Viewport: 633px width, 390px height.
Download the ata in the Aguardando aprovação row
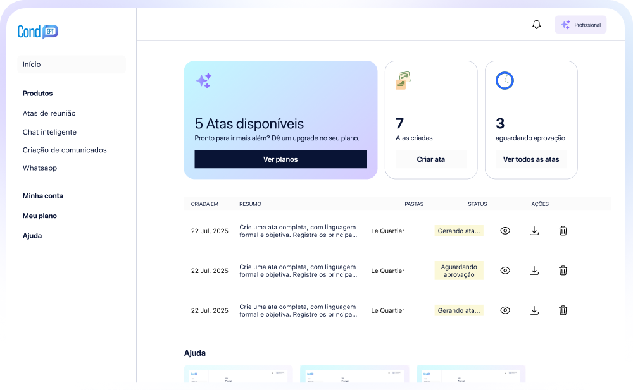(x=534, y=271)
